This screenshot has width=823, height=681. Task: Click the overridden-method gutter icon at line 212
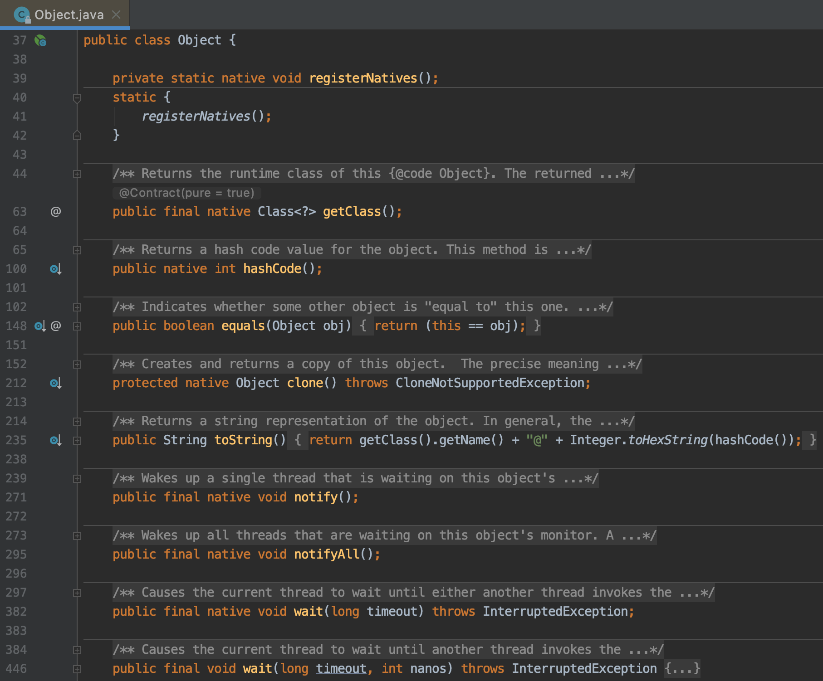[55, 383]
